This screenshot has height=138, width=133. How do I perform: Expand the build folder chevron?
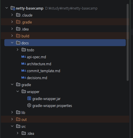coord(12,36)
